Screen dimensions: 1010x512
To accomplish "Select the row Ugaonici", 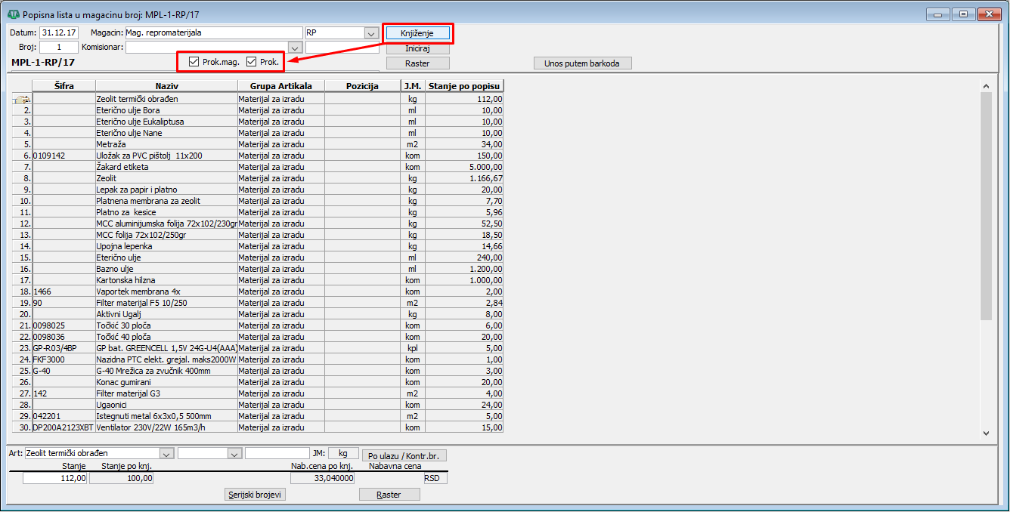I will pyautogui.click(x=259, y=405).
